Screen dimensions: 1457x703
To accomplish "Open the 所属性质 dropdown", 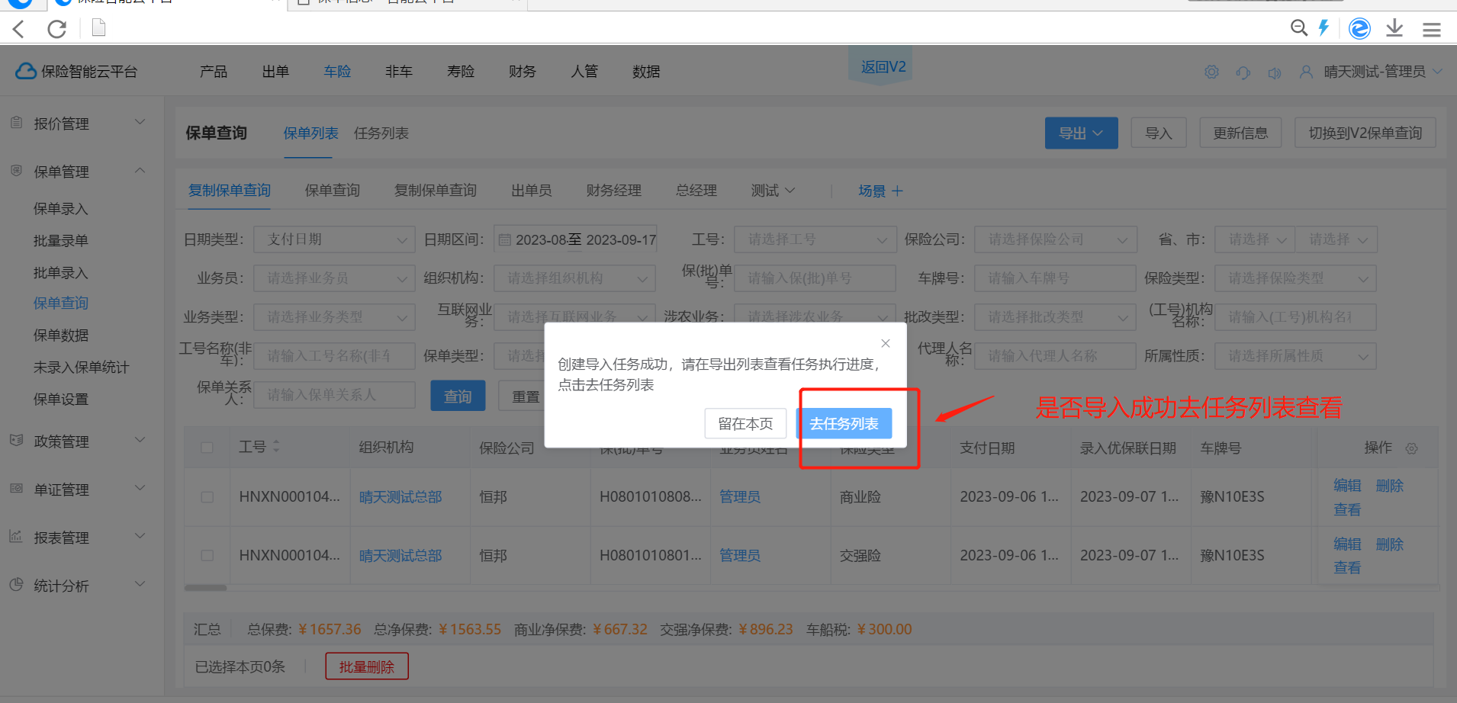I will (1295, 356).
